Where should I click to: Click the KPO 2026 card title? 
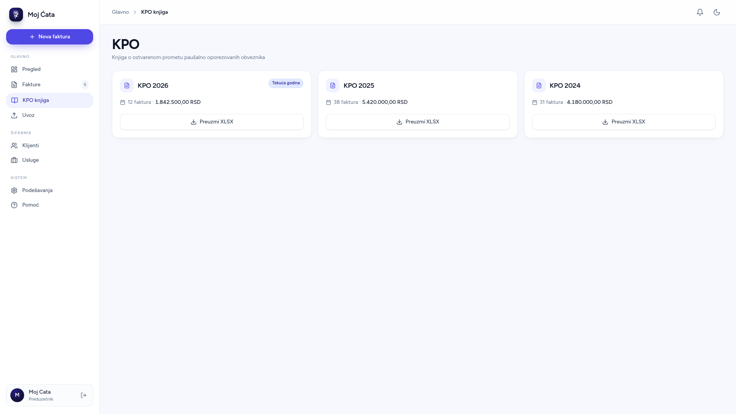(x=153, y=85)
